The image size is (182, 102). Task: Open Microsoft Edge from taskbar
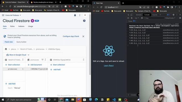tap(96, 99)
